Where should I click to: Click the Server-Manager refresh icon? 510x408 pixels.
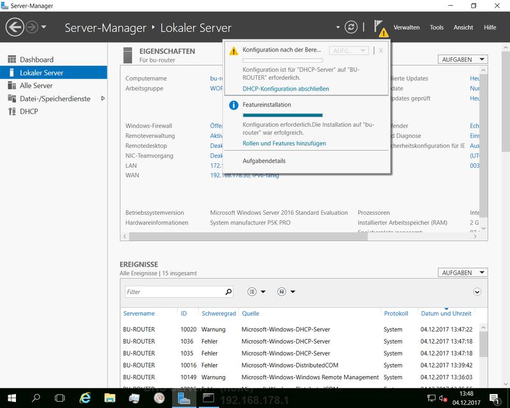(x=351, y=27)
